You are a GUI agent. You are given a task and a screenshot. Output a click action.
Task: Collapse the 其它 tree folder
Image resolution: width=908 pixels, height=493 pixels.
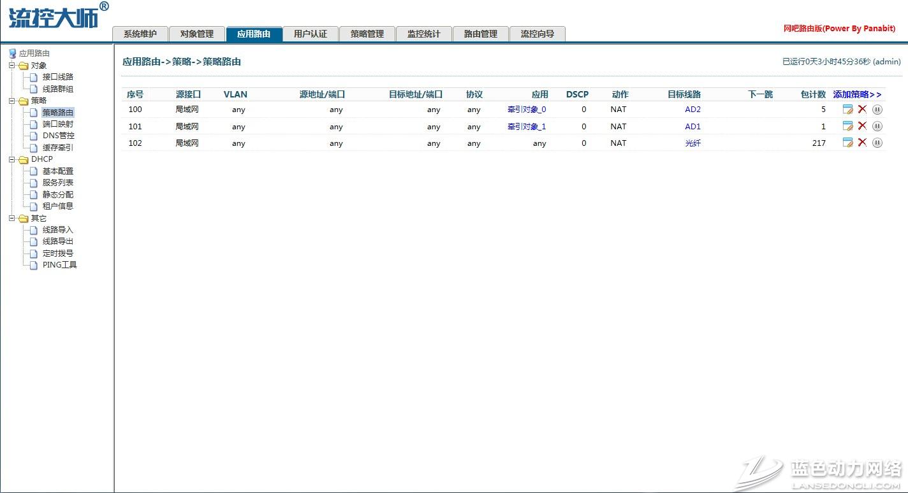[x=11, y=218]
